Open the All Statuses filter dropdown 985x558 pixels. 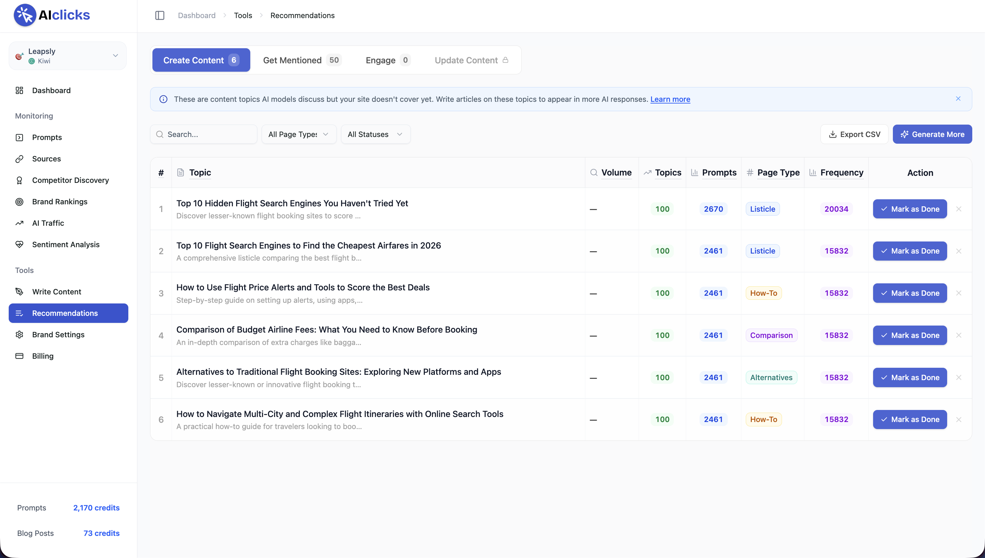tap(375, 135)
